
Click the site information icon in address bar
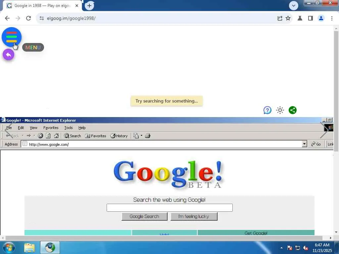(42, 18)
